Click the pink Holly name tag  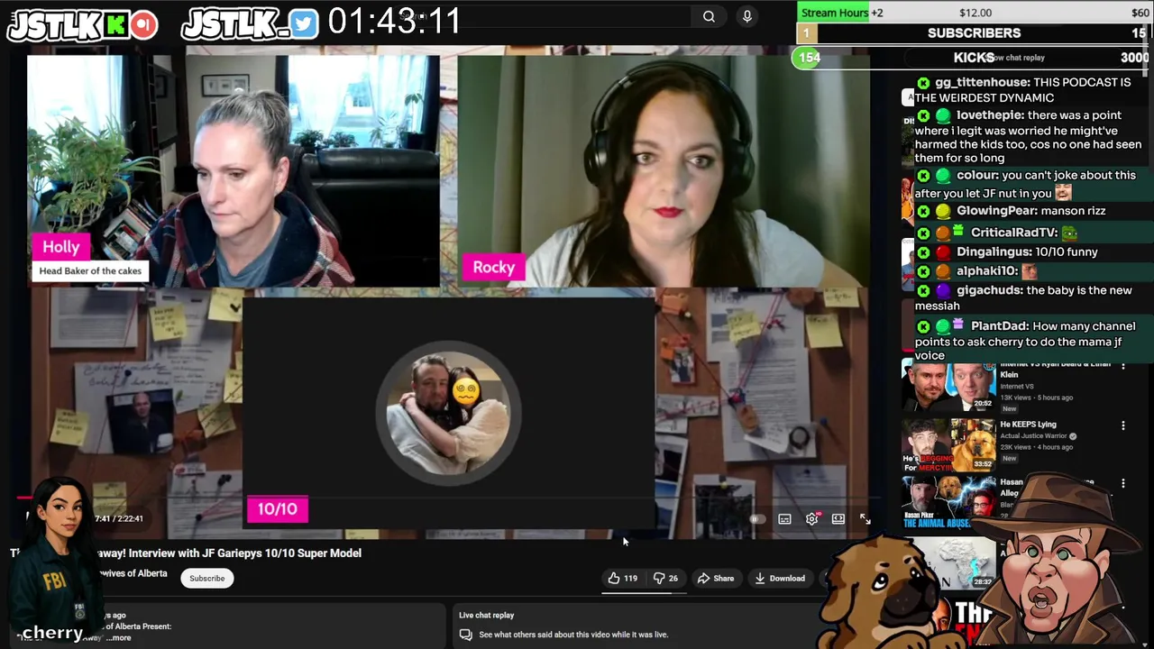pyautogui.click(x=61, y=247)
